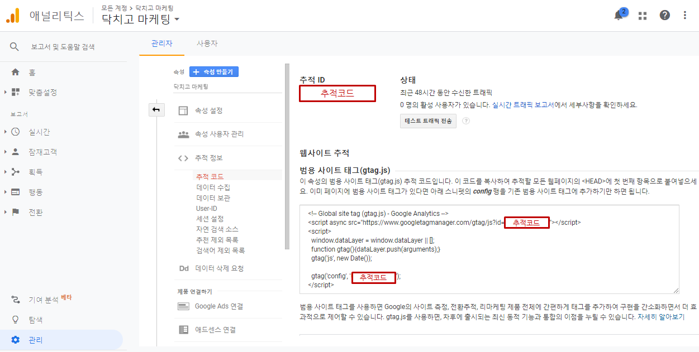Select 세션 설정 submenu item
Image resolution: width=699 pixels, height=352 pixels.
point(210,219)
